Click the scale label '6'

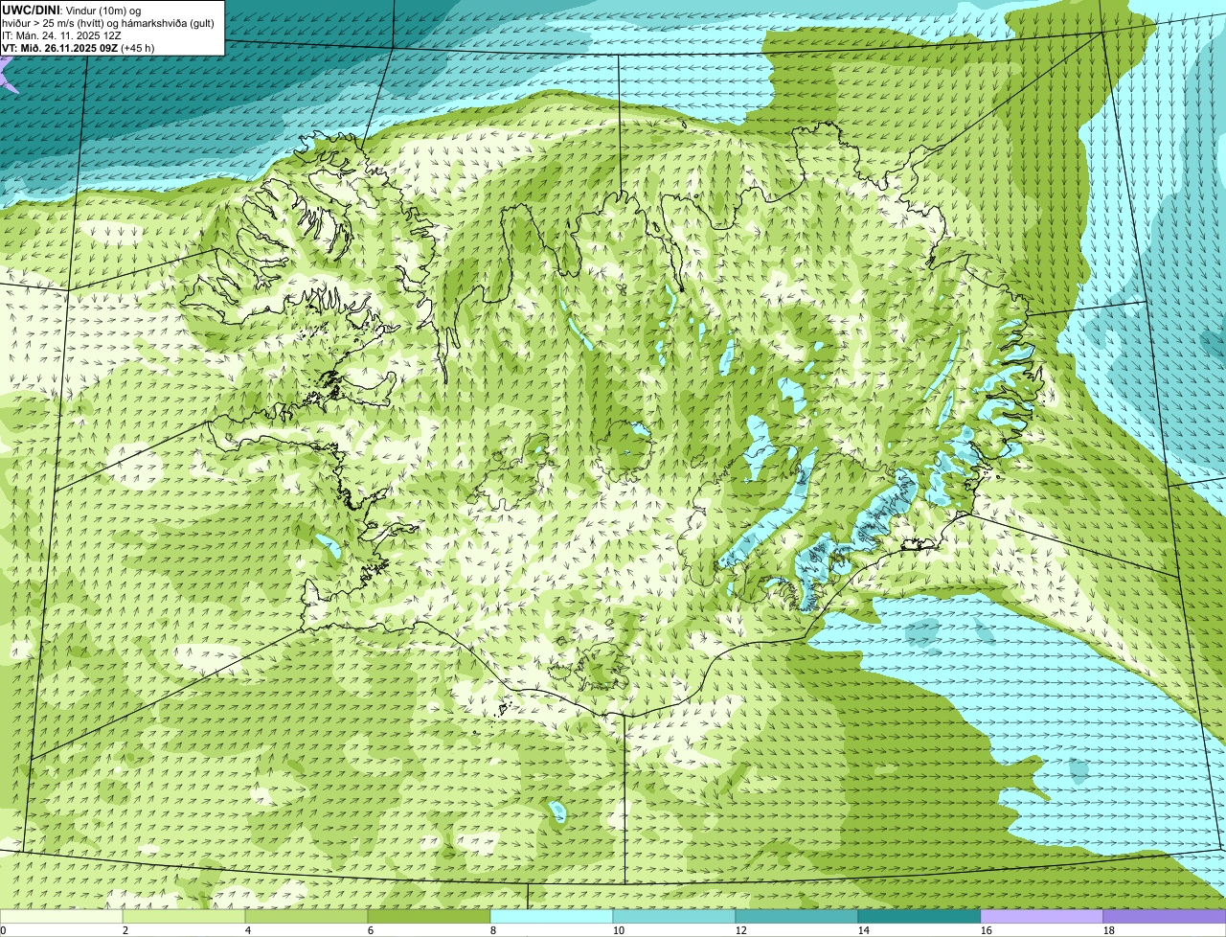(371, 930)
